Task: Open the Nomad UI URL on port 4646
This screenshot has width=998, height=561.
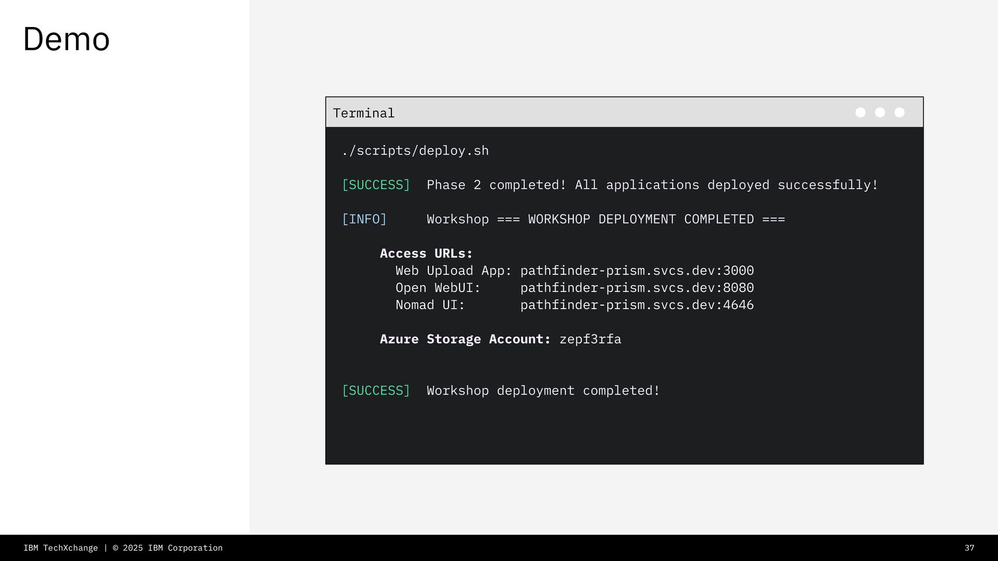Action: 637,305
